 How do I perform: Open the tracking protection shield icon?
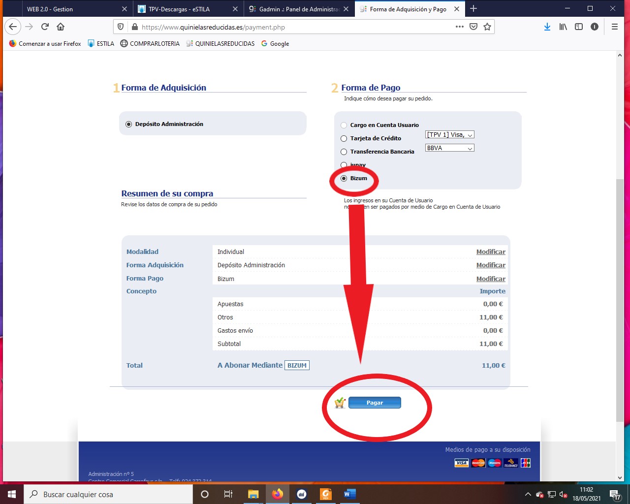pos(121,27)
